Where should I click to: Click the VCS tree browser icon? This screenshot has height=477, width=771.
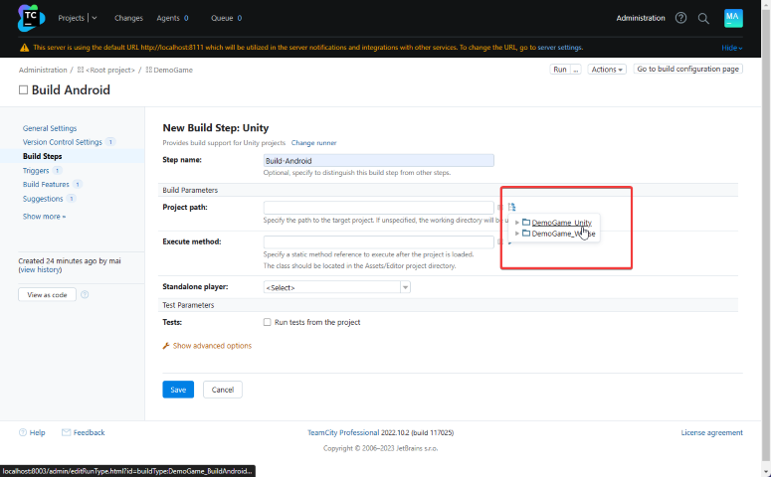512,207
